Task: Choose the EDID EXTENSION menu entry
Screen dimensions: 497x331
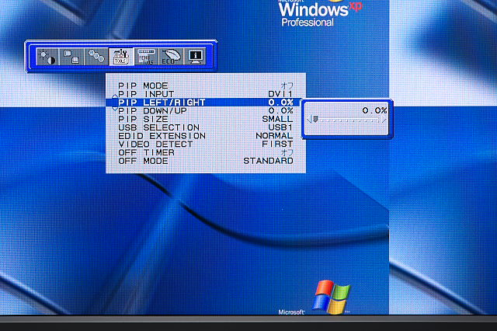Action: [162, 135]
